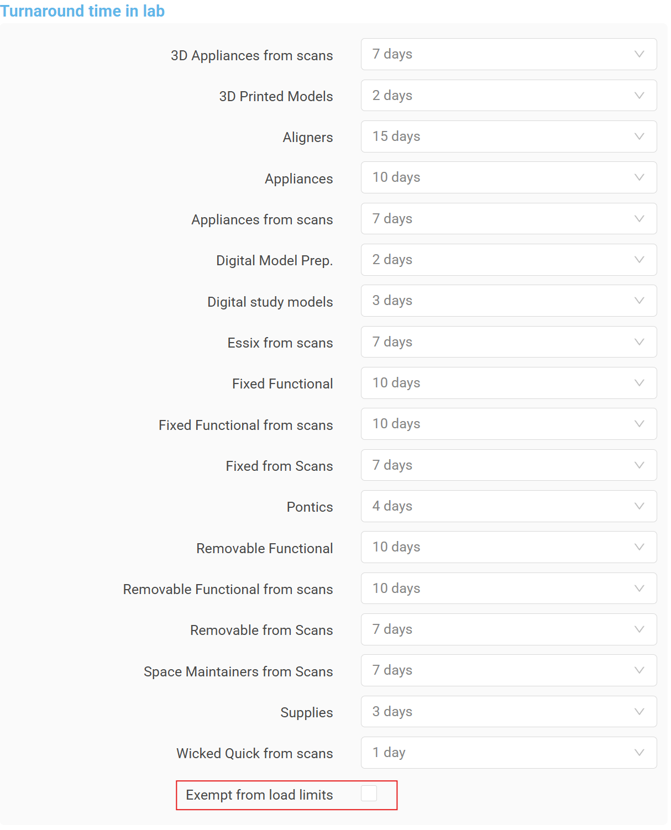
Task: Expand the Essix from scans dropdown
Action: click(x=508, y=342)
